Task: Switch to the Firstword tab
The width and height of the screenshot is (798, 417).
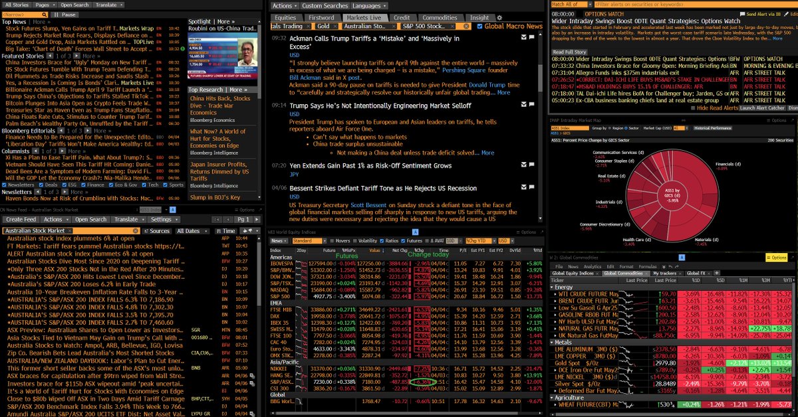Action: pyautogui.click(x=322, y=18)
